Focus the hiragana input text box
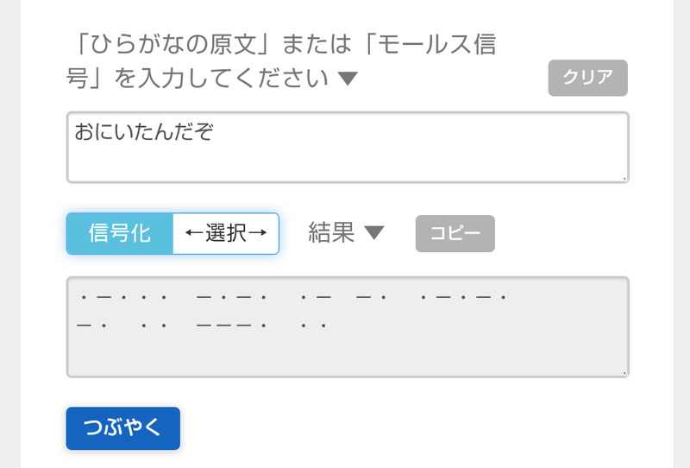The image size is (690, 468). tap(347, 147)
